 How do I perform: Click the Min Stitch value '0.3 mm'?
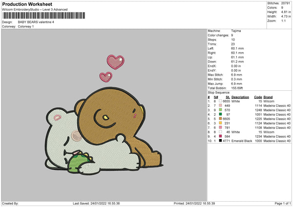tap(236, 79)
